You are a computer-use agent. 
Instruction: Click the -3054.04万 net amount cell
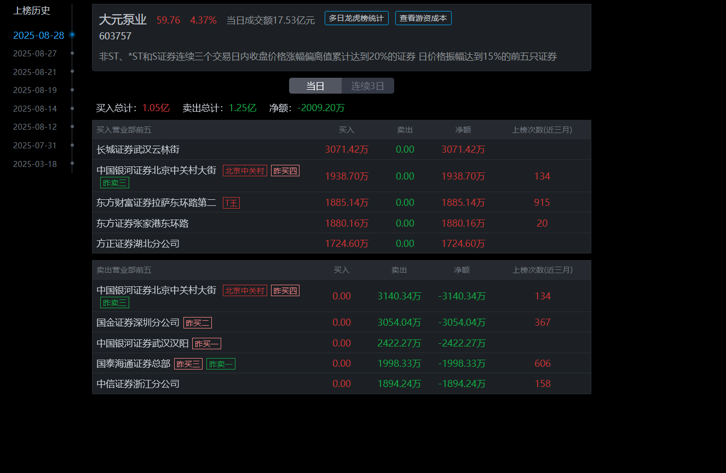click(462, 322)
